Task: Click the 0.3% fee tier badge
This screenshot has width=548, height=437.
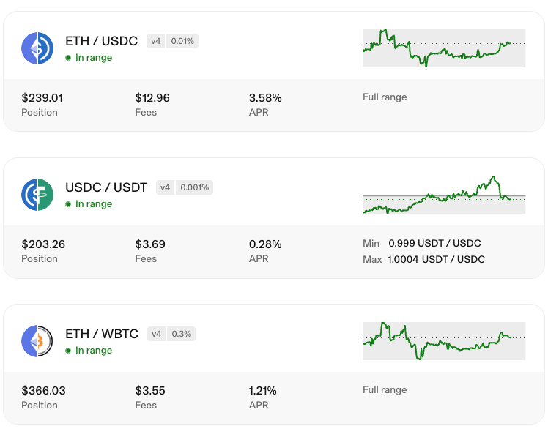Action: (182, 334)
